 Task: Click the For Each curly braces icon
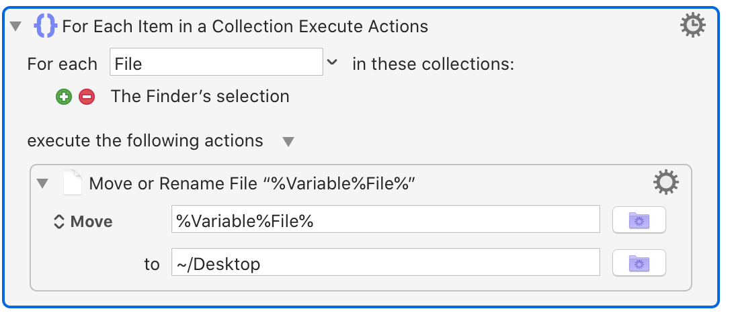(x=45, y=26)
